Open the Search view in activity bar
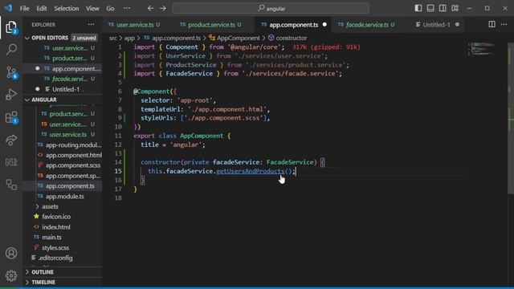This screenshot has width=514, height=289. pyautogui.click(x=11, y=50)
